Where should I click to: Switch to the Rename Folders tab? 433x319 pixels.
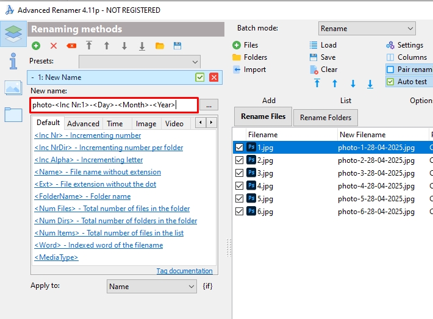coord(325,118)
